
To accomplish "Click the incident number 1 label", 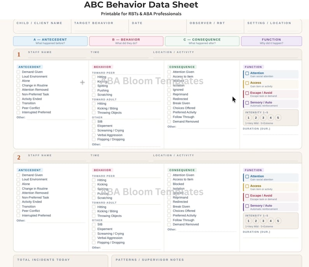I will click(19, 54).
